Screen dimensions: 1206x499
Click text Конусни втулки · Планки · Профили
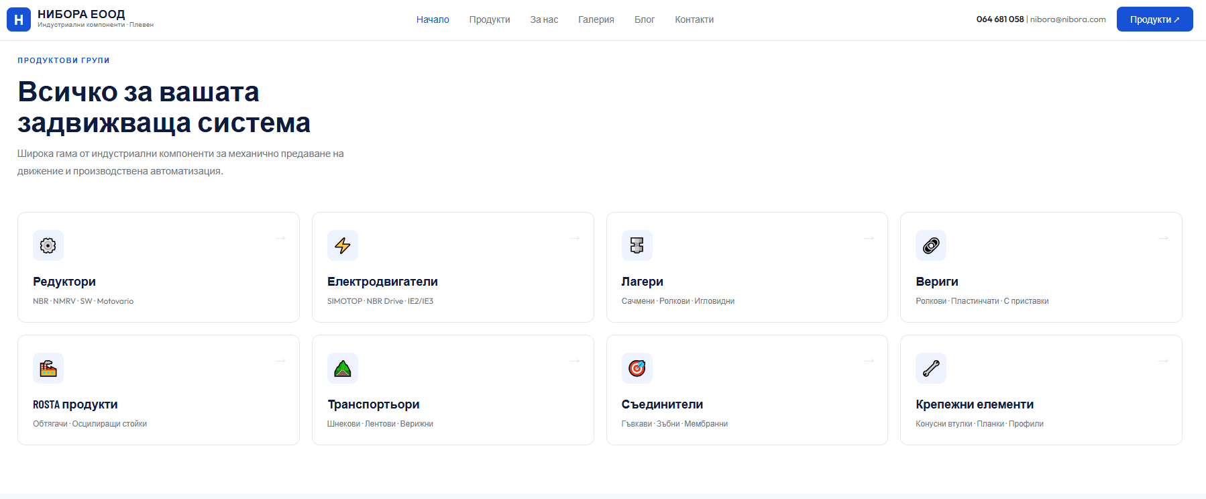(x=979, y=424)
